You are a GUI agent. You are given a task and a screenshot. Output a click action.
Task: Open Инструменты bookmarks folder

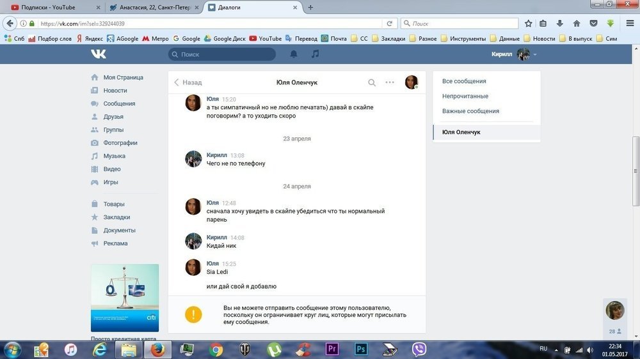463,39
